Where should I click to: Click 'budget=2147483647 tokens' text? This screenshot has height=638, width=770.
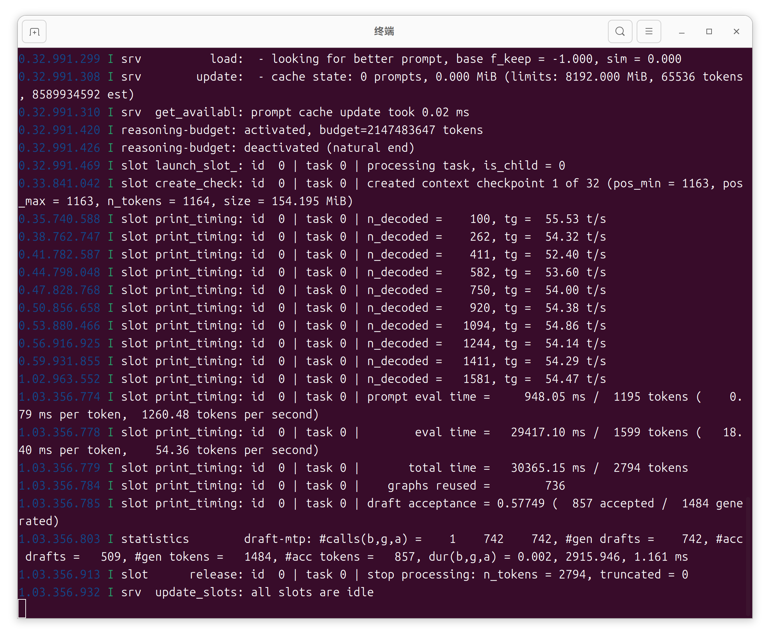point(401,130)
